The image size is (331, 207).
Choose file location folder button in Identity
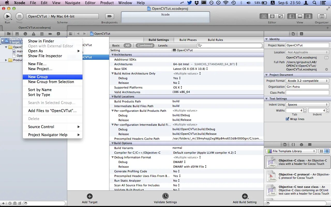[x=327, y=57]
